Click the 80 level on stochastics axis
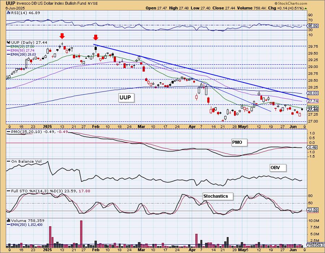 pos(311,196)
